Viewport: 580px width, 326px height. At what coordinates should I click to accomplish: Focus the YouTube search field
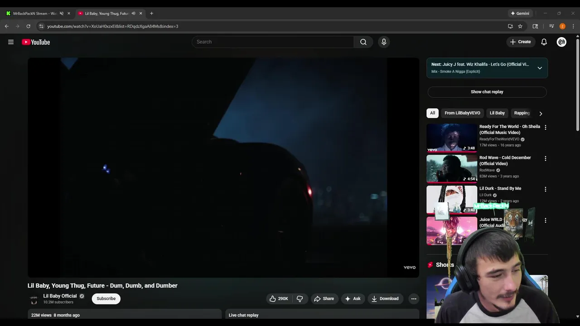tap(273, 42)
